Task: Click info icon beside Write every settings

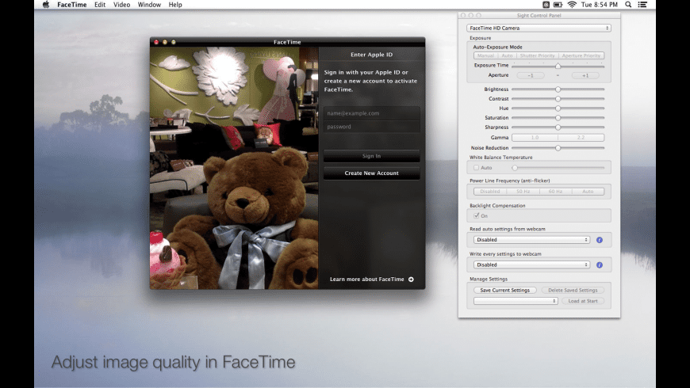Action: coord(599,264)
